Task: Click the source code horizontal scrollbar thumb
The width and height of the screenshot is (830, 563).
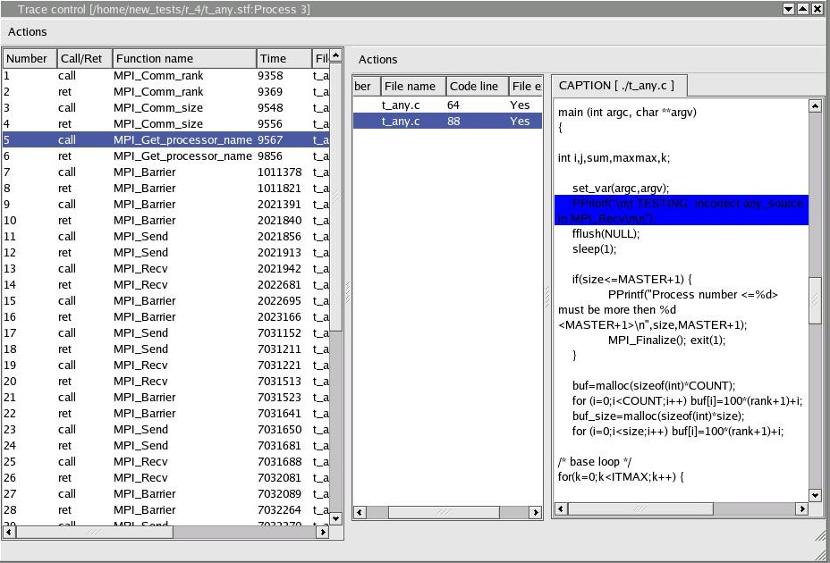Action: [x=639, y=509]
